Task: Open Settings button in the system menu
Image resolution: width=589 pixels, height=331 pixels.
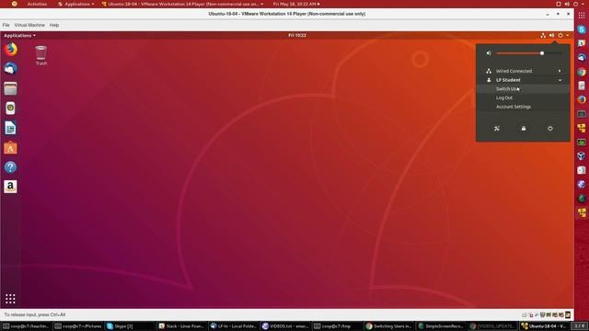Action: (497, 129)
